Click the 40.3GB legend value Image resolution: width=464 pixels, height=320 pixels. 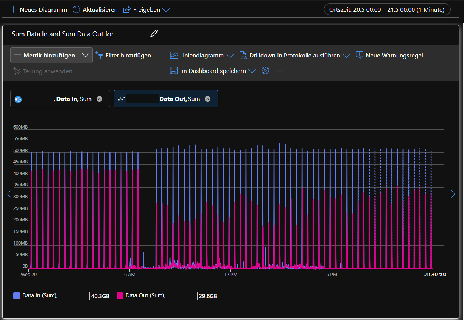[x=100, y=296]
